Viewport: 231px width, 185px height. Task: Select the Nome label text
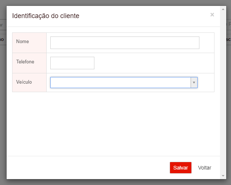coord(22,41)
